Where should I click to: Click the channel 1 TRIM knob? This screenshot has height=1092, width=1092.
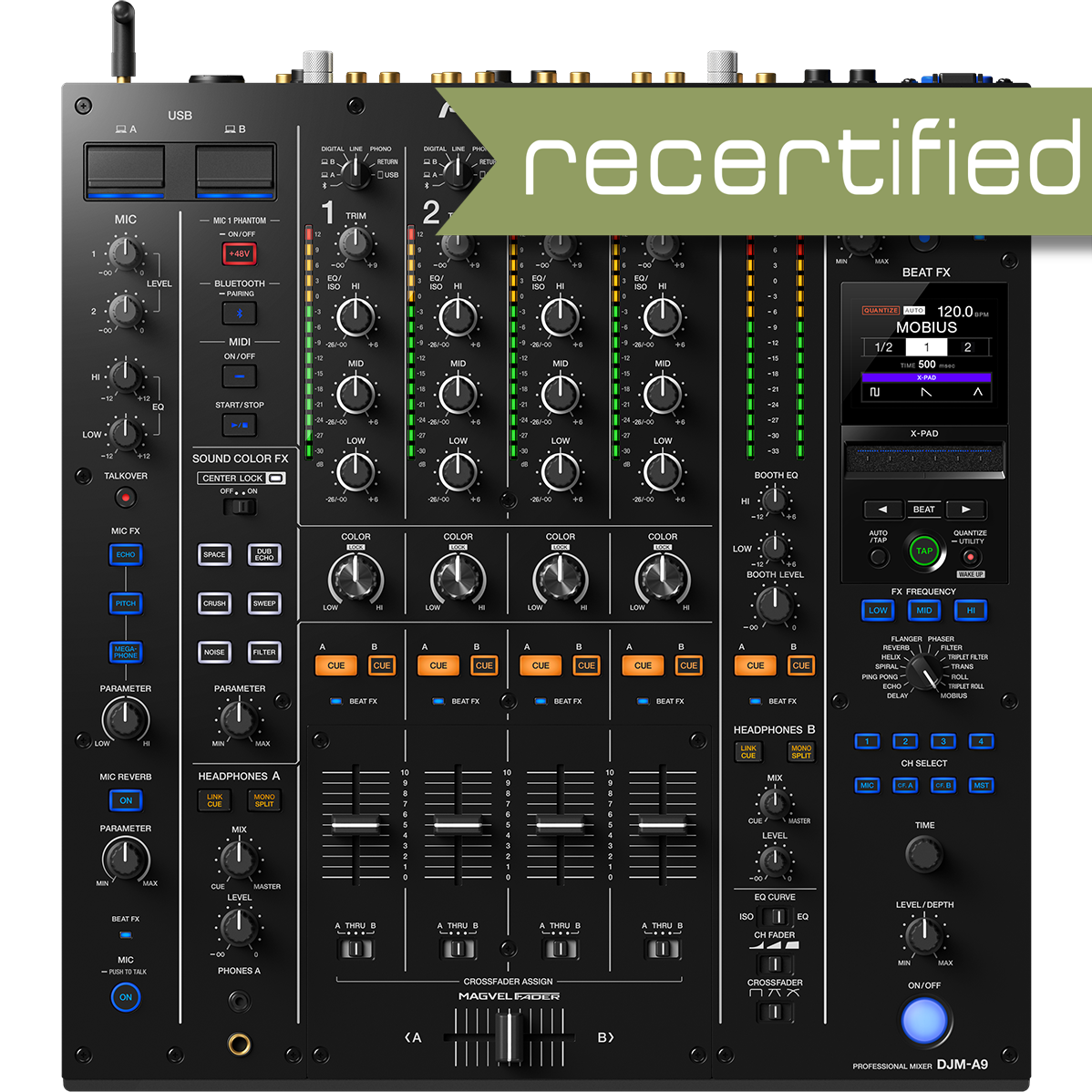(355, 243)
